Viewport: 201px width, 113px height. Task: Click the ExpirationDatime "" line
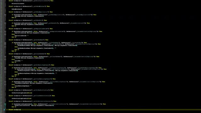(x=22, y=36)
